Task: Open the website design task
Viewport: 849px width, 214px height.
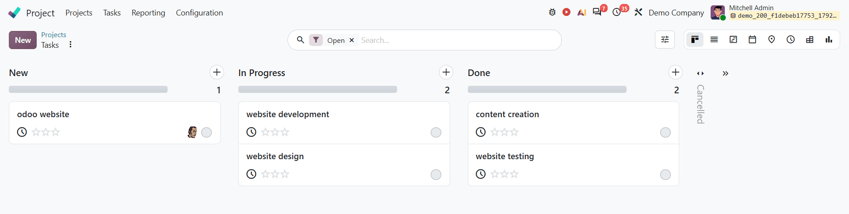Action: pyautogui.click(x=344, y=165)
